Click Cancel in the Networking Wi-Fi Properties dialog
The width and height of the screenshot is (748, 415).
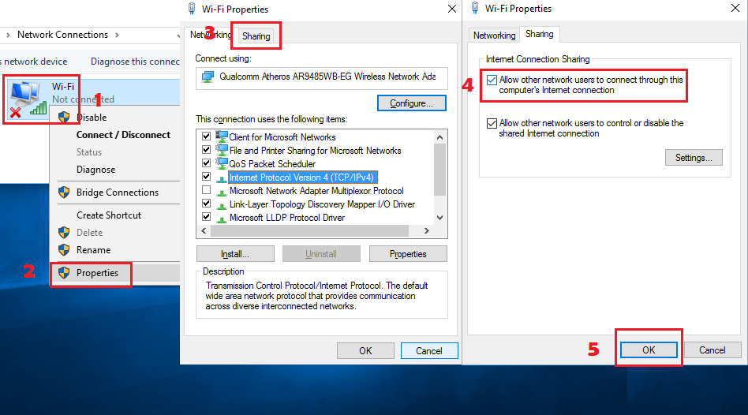click(x=429, y=350)
